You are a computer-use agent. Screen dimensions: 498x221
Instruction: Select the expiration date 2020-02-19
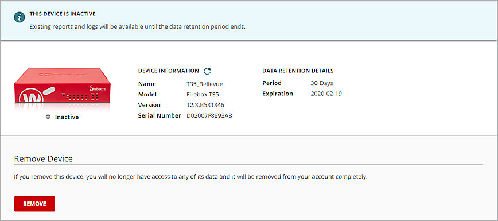pos(326,94)
